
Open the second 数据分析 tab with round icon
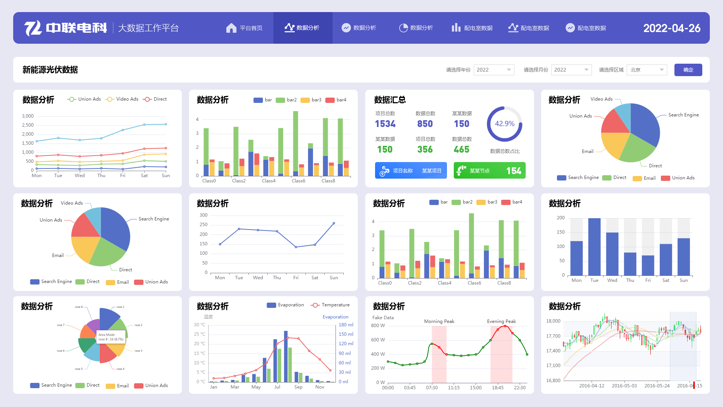359,28
